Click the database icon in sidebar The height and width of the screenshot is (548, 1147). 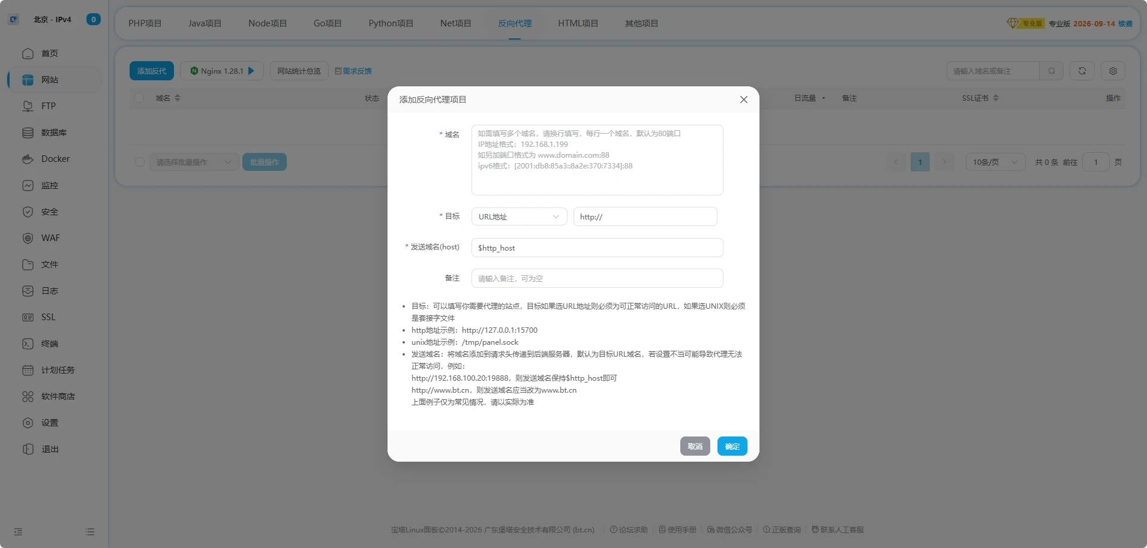click(28, 133)
